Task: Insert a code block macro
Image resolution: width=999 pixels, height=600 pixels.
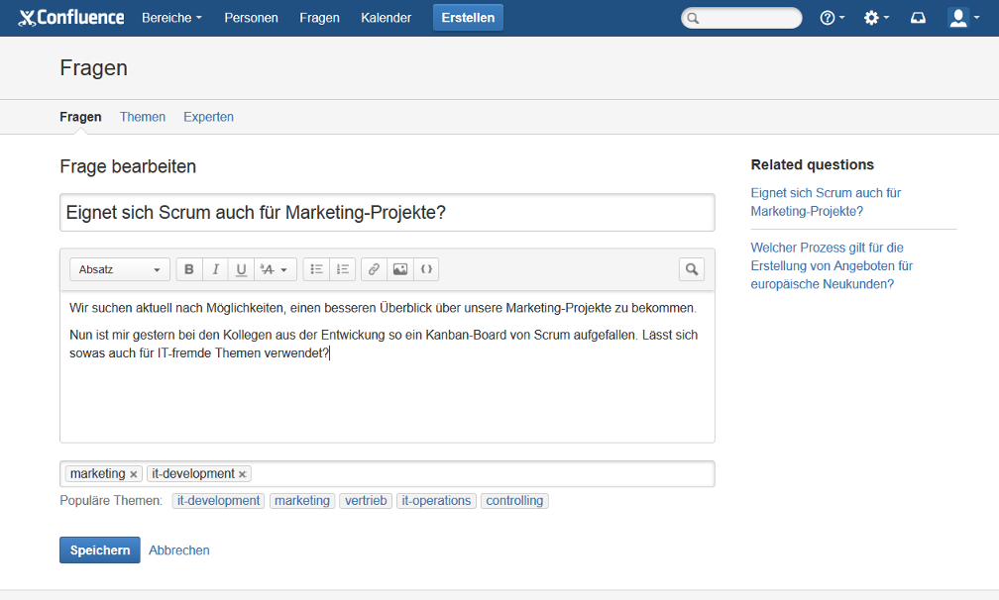Action: click(x=426, y=269)
